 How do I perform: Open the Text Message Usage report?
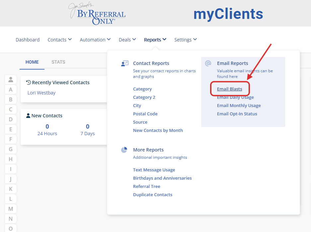pyautogui.click(x=154, y=170)
